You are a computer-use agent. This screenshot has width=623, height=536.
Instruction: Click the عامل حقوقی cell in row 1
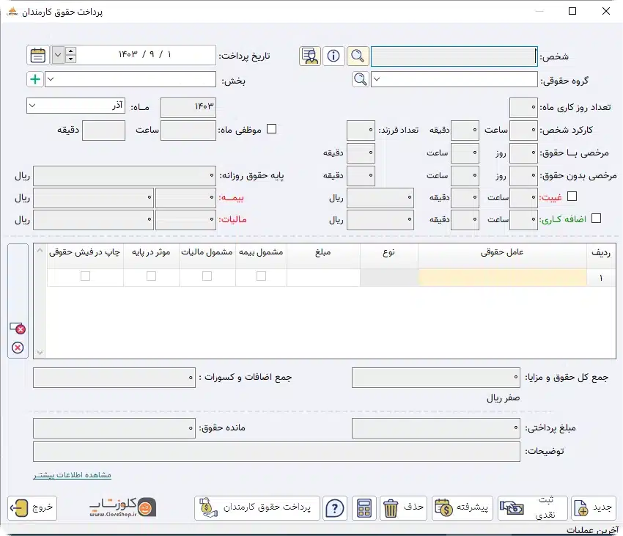[502, 277]
